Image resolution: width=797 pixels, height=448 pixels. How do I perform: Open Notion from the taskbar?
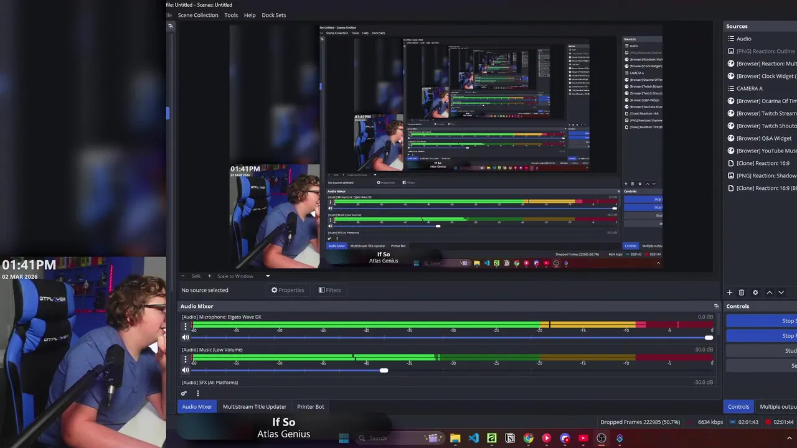pos(510,438)
